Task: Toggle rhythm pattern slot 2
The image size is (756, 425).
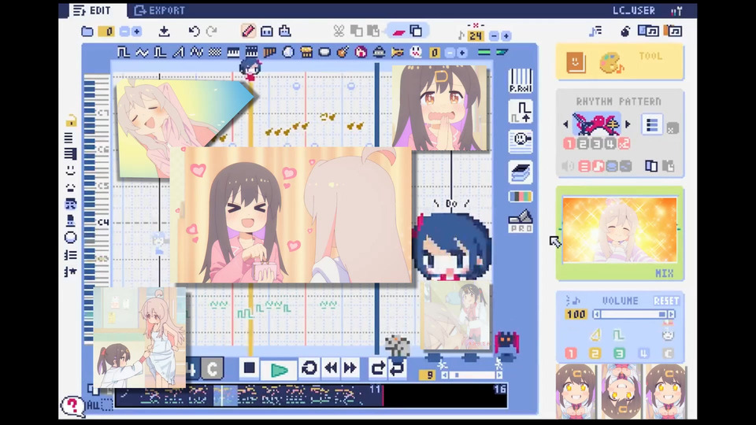Action: (x=583, y=143)
